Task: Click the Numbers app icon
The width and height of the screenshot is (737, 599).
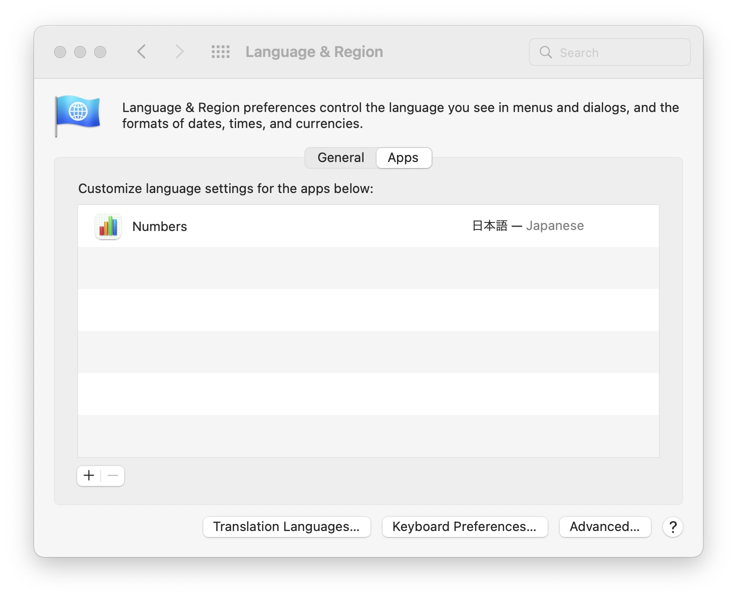Action: 108,226
